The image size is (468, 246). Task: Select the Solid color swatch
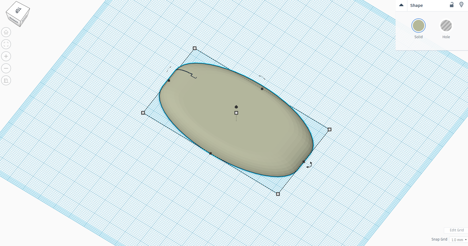click(418, 26)
